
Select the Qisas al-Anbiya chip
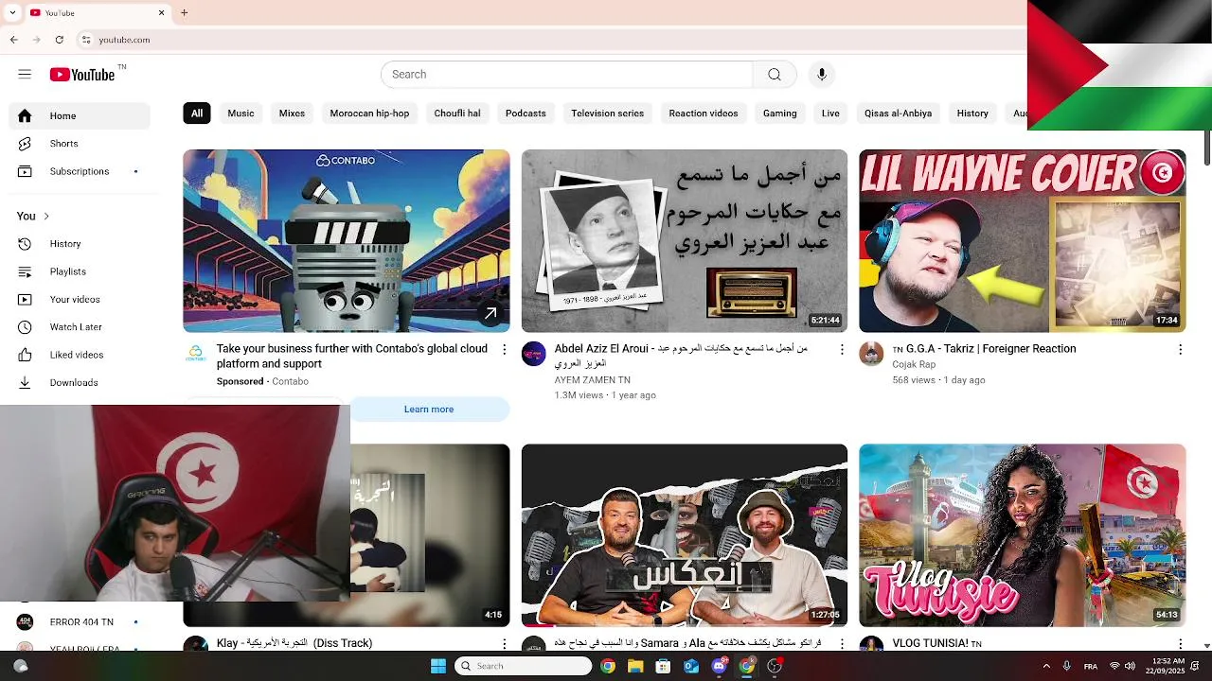coord(898,113)
